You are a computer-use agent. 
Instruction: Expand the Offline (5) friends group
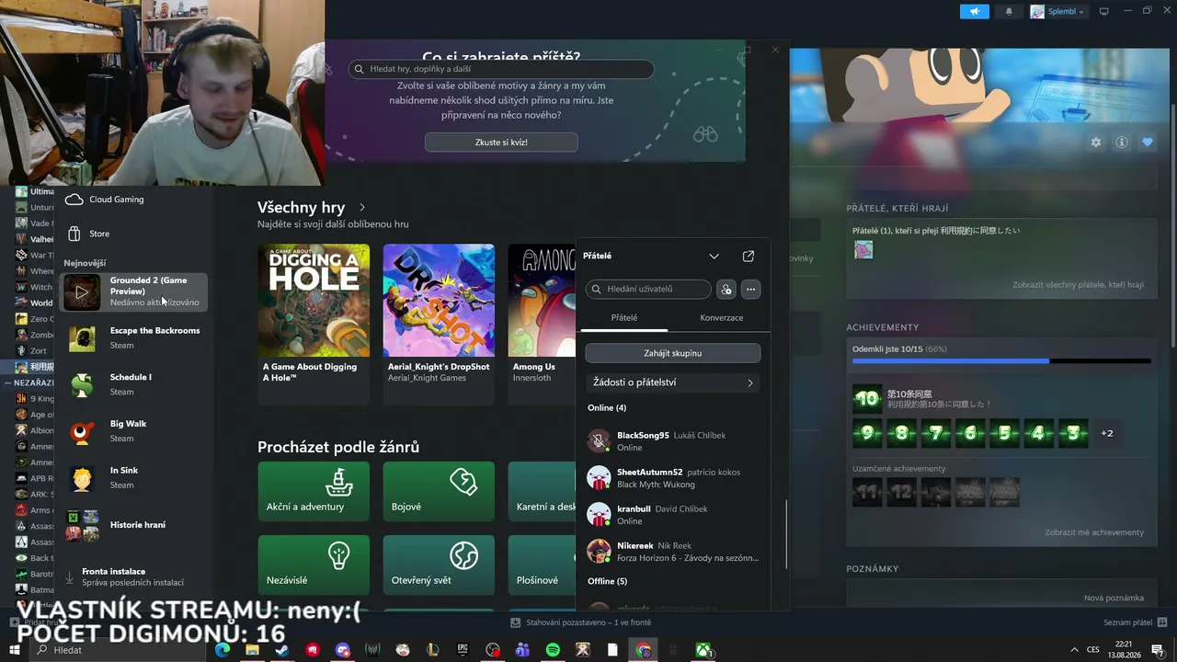(607, 582)
